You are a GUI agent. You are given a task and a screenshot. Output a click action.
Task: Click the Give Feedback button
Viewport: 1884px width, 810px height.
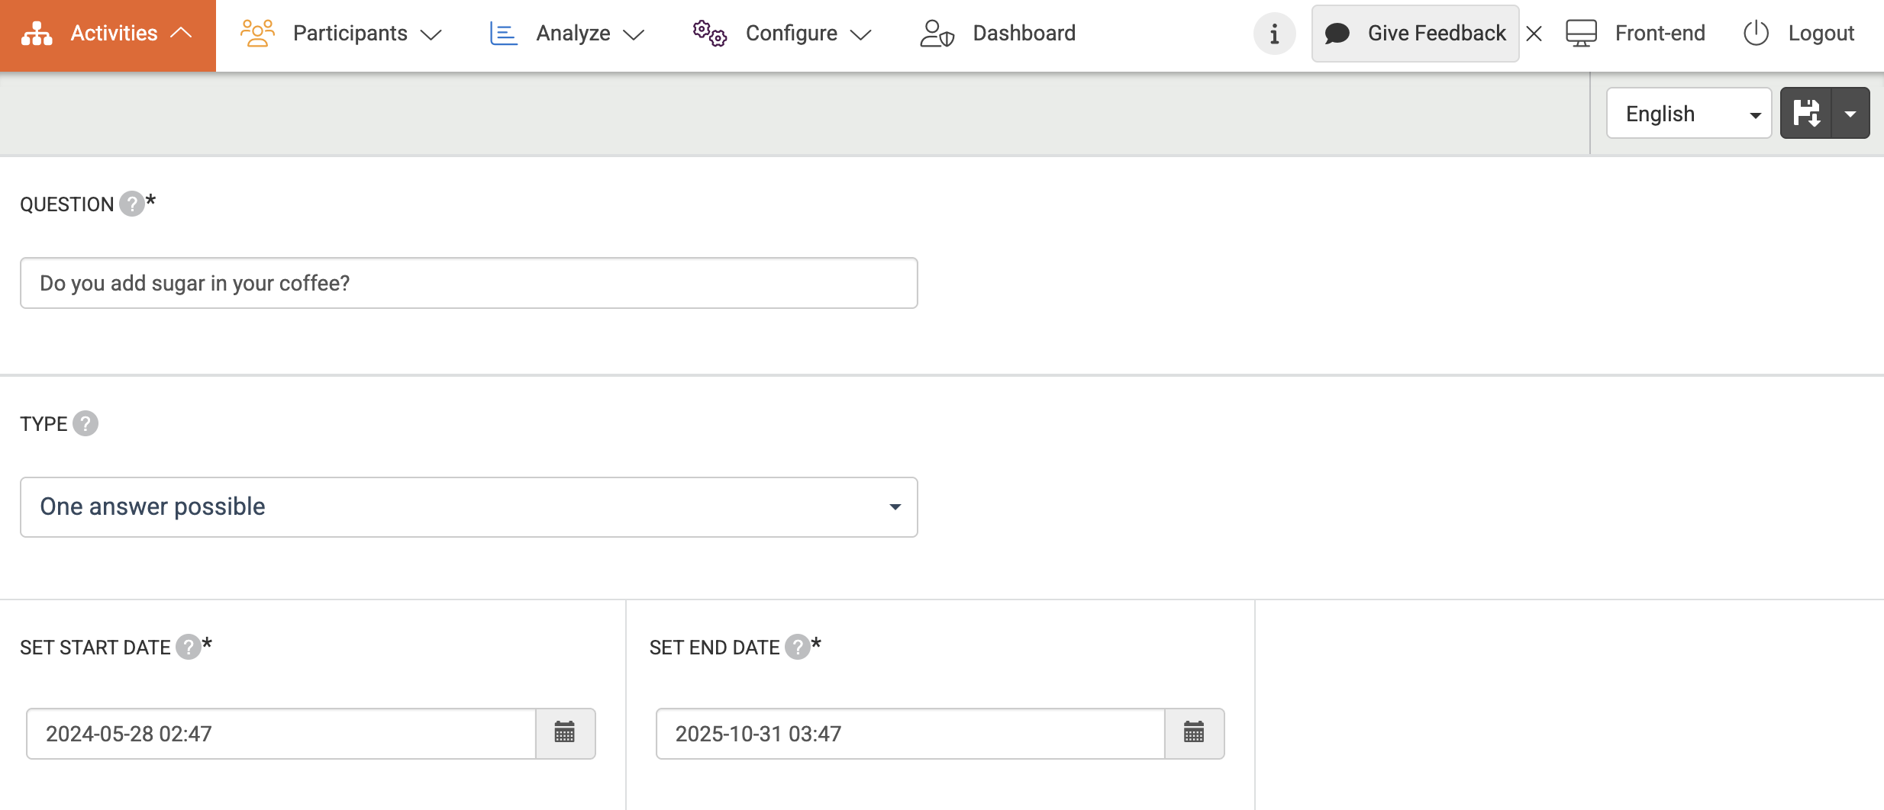coord(1415,34)
